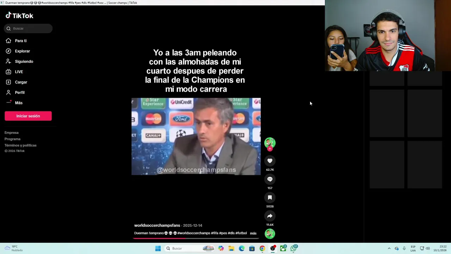This screenshot has width=451, height=254.
Task: Open the creator's avatar beside the video
Action: point(270,143)
